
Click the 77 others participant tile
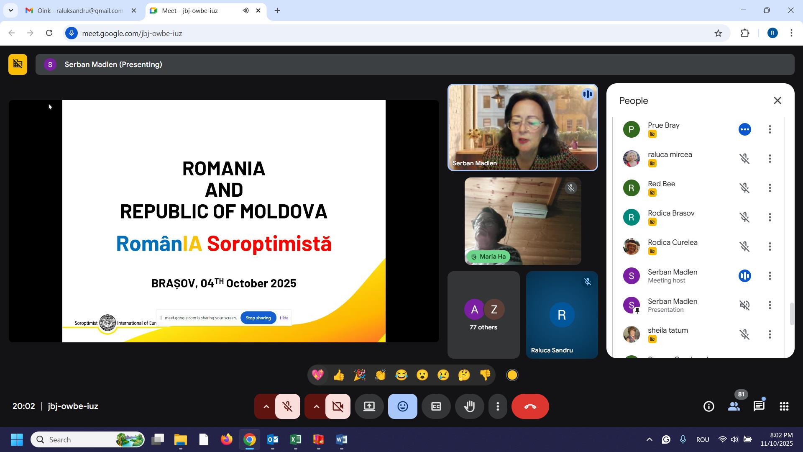(483, 315)
